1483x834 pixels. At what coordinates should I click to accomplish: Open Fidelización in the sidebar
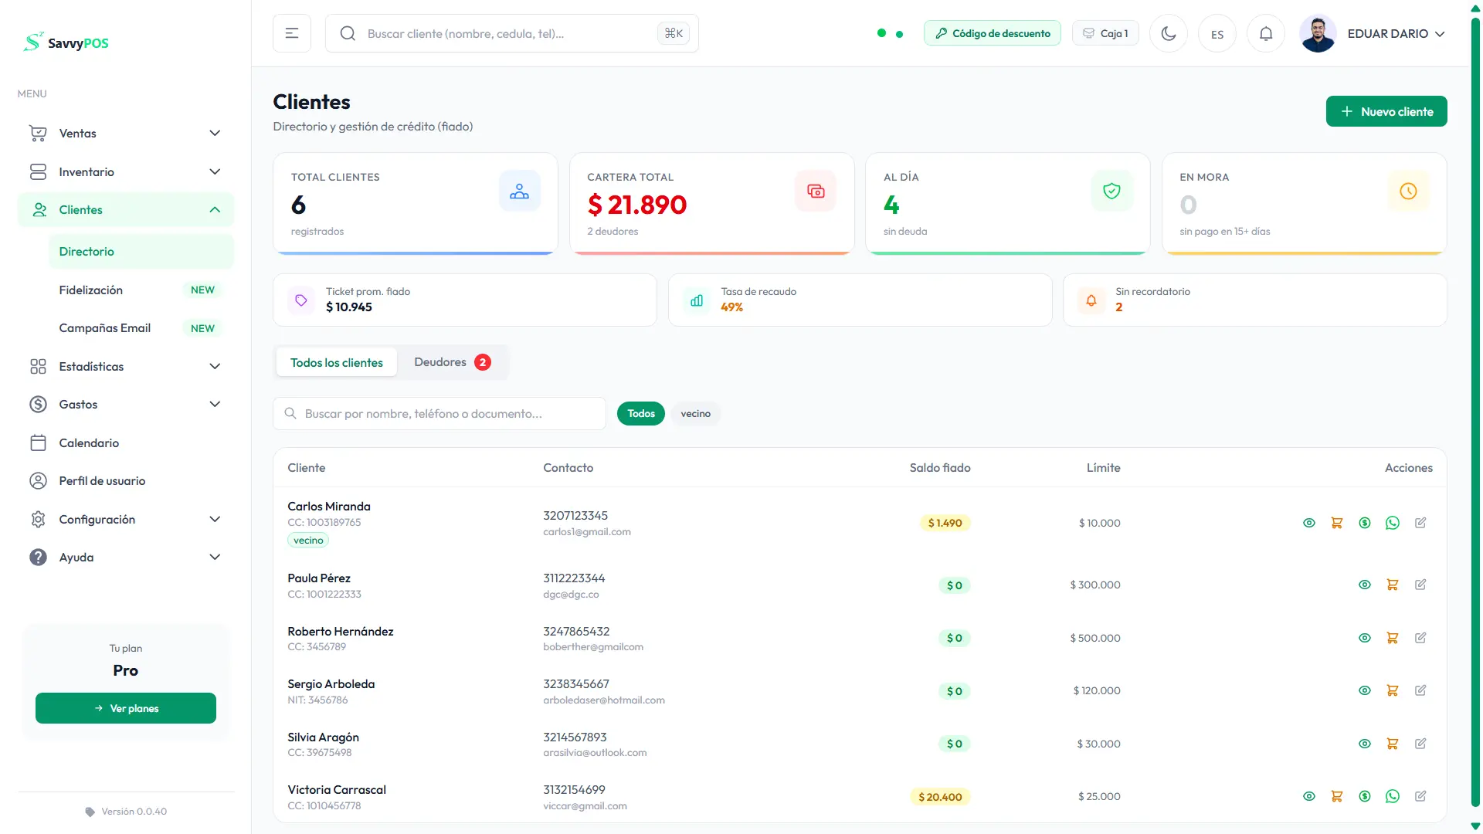[x=91, y=290]
